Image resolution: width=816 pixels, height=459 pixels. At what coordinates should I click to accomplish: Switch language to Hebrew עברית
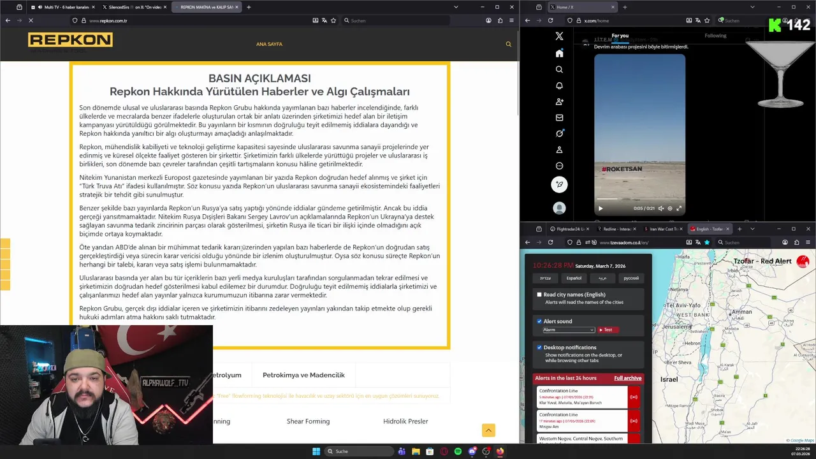click(546, 278)
